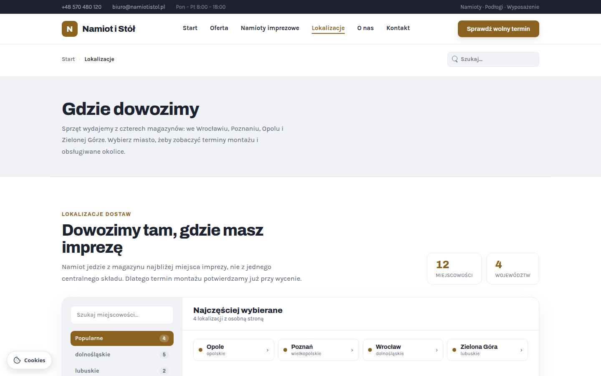Screen dimensions: 601x376
Task: Select the Lokalizacje menu item
Action: tap(328, 28)
